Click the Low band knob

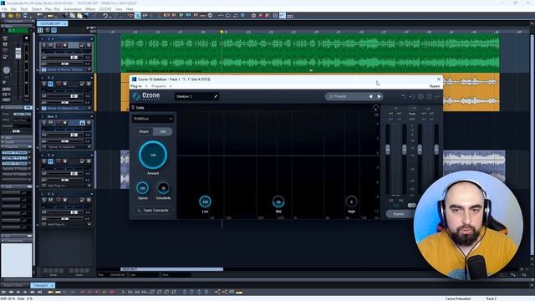(205, 202)
